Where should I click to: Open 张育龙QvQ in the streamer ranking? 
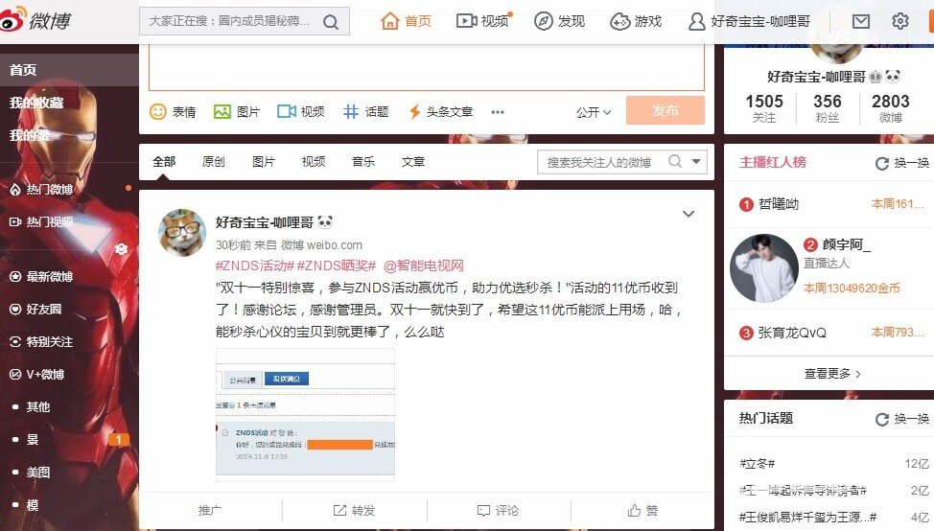point(792,333)
